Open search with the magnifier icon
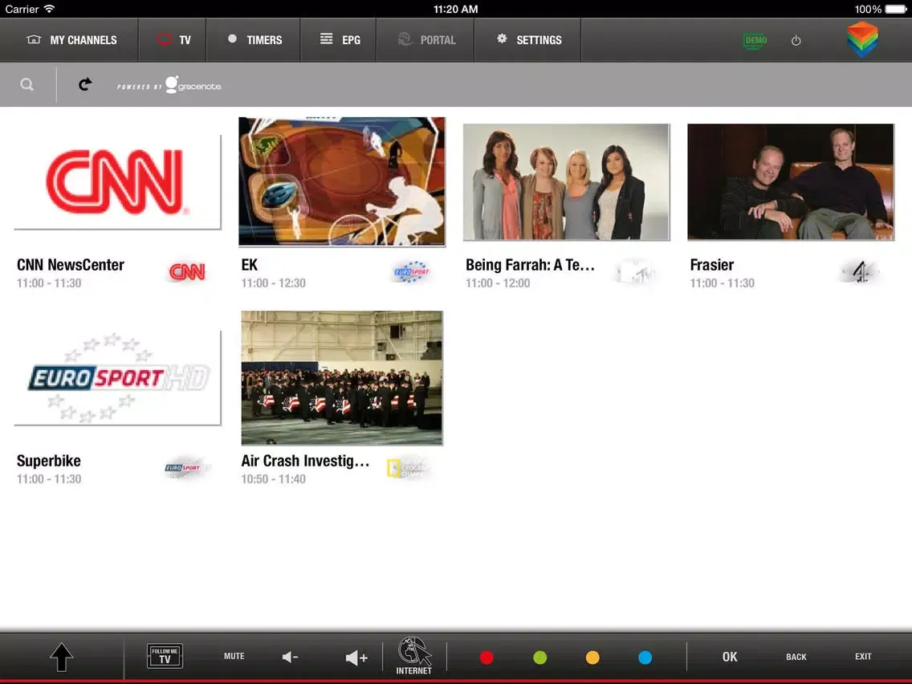The image size is (912, 684). tap(26, 85)
